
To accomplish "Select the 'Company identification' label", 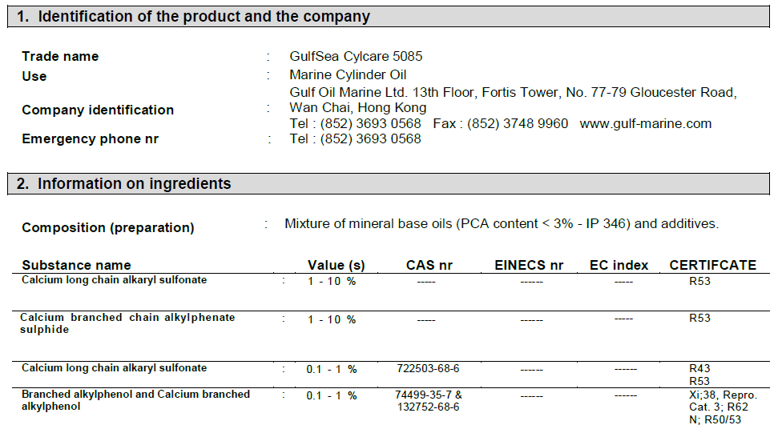I will click(98, 110).
